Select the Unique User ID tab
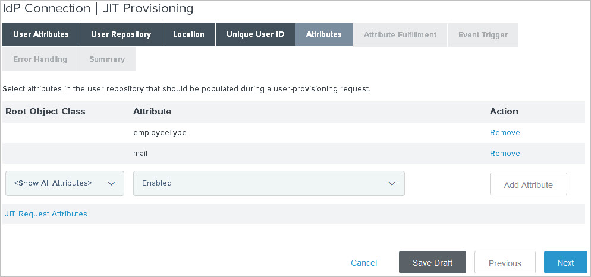 255,34
